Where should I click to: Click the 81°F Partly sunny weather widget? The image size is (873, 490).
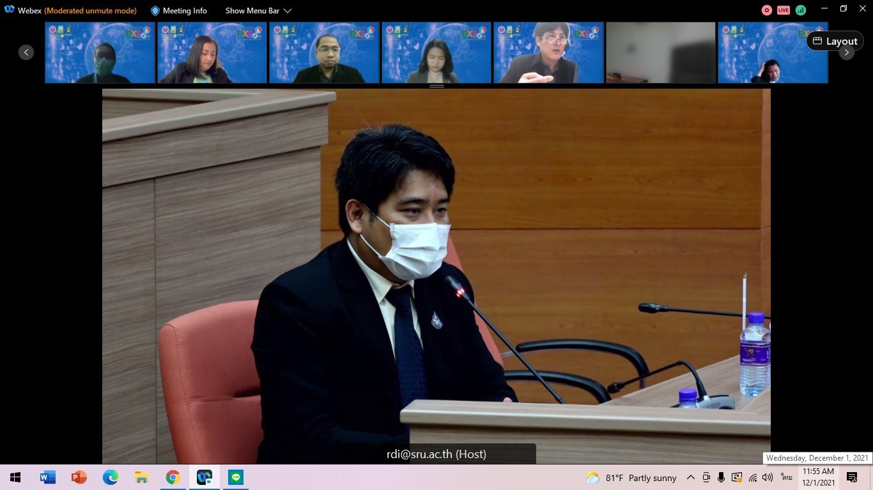pos(631,477)
